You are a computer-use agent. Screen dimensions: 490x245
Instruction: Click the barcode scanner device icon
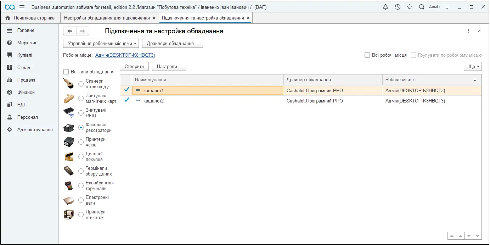click(69, 84)
